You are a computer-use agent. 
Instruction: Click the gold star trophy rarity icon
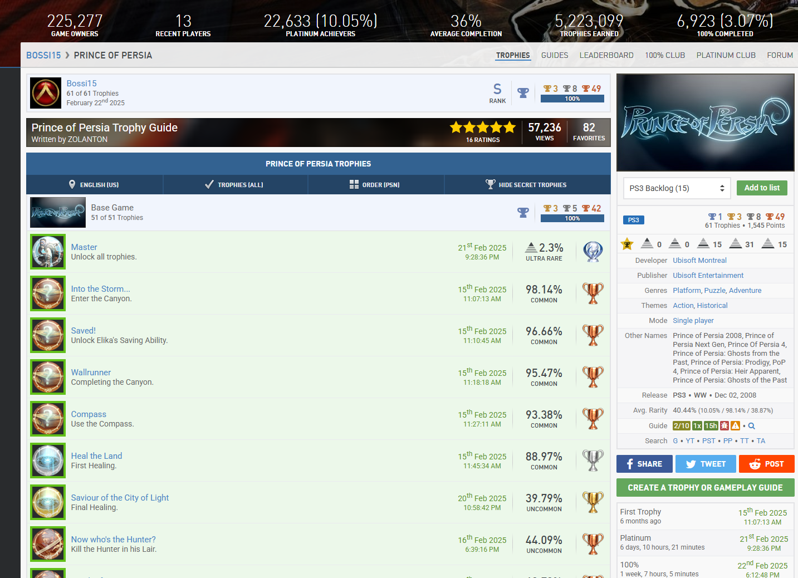(x=627, y=243)
